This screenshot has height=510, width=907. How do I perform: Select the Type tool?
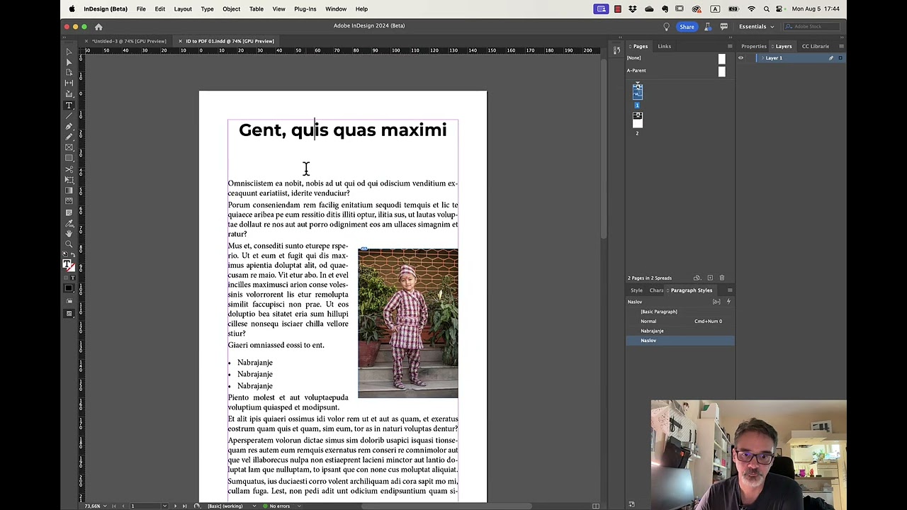(69, 105)
